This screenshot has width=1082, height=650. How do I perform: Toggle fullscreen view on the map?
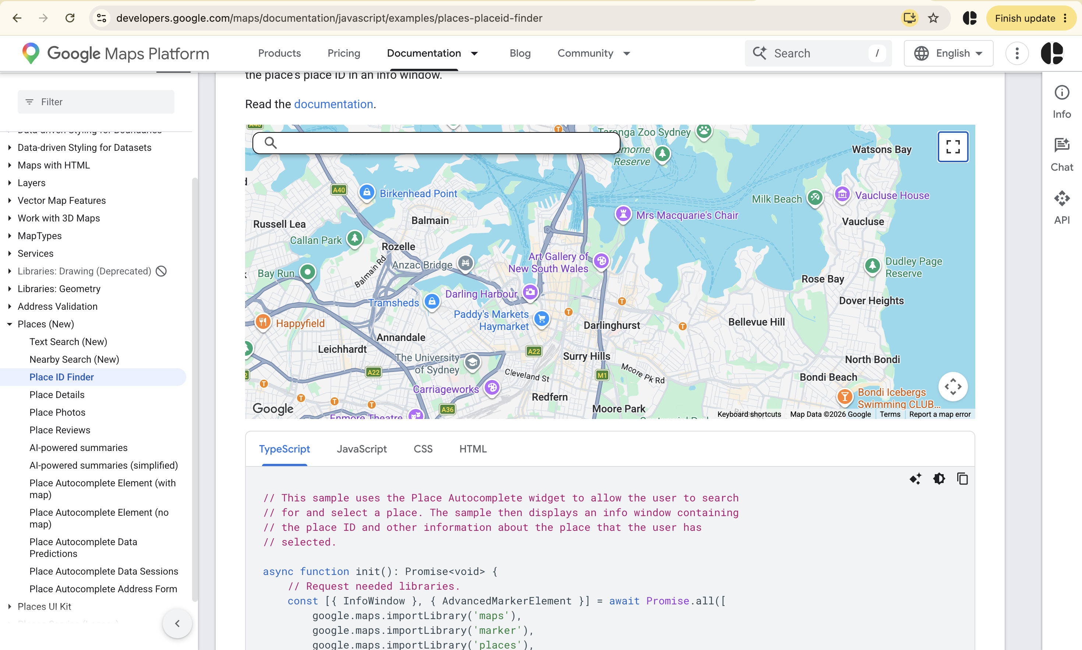pyautogui.click(x=953, y=146)
